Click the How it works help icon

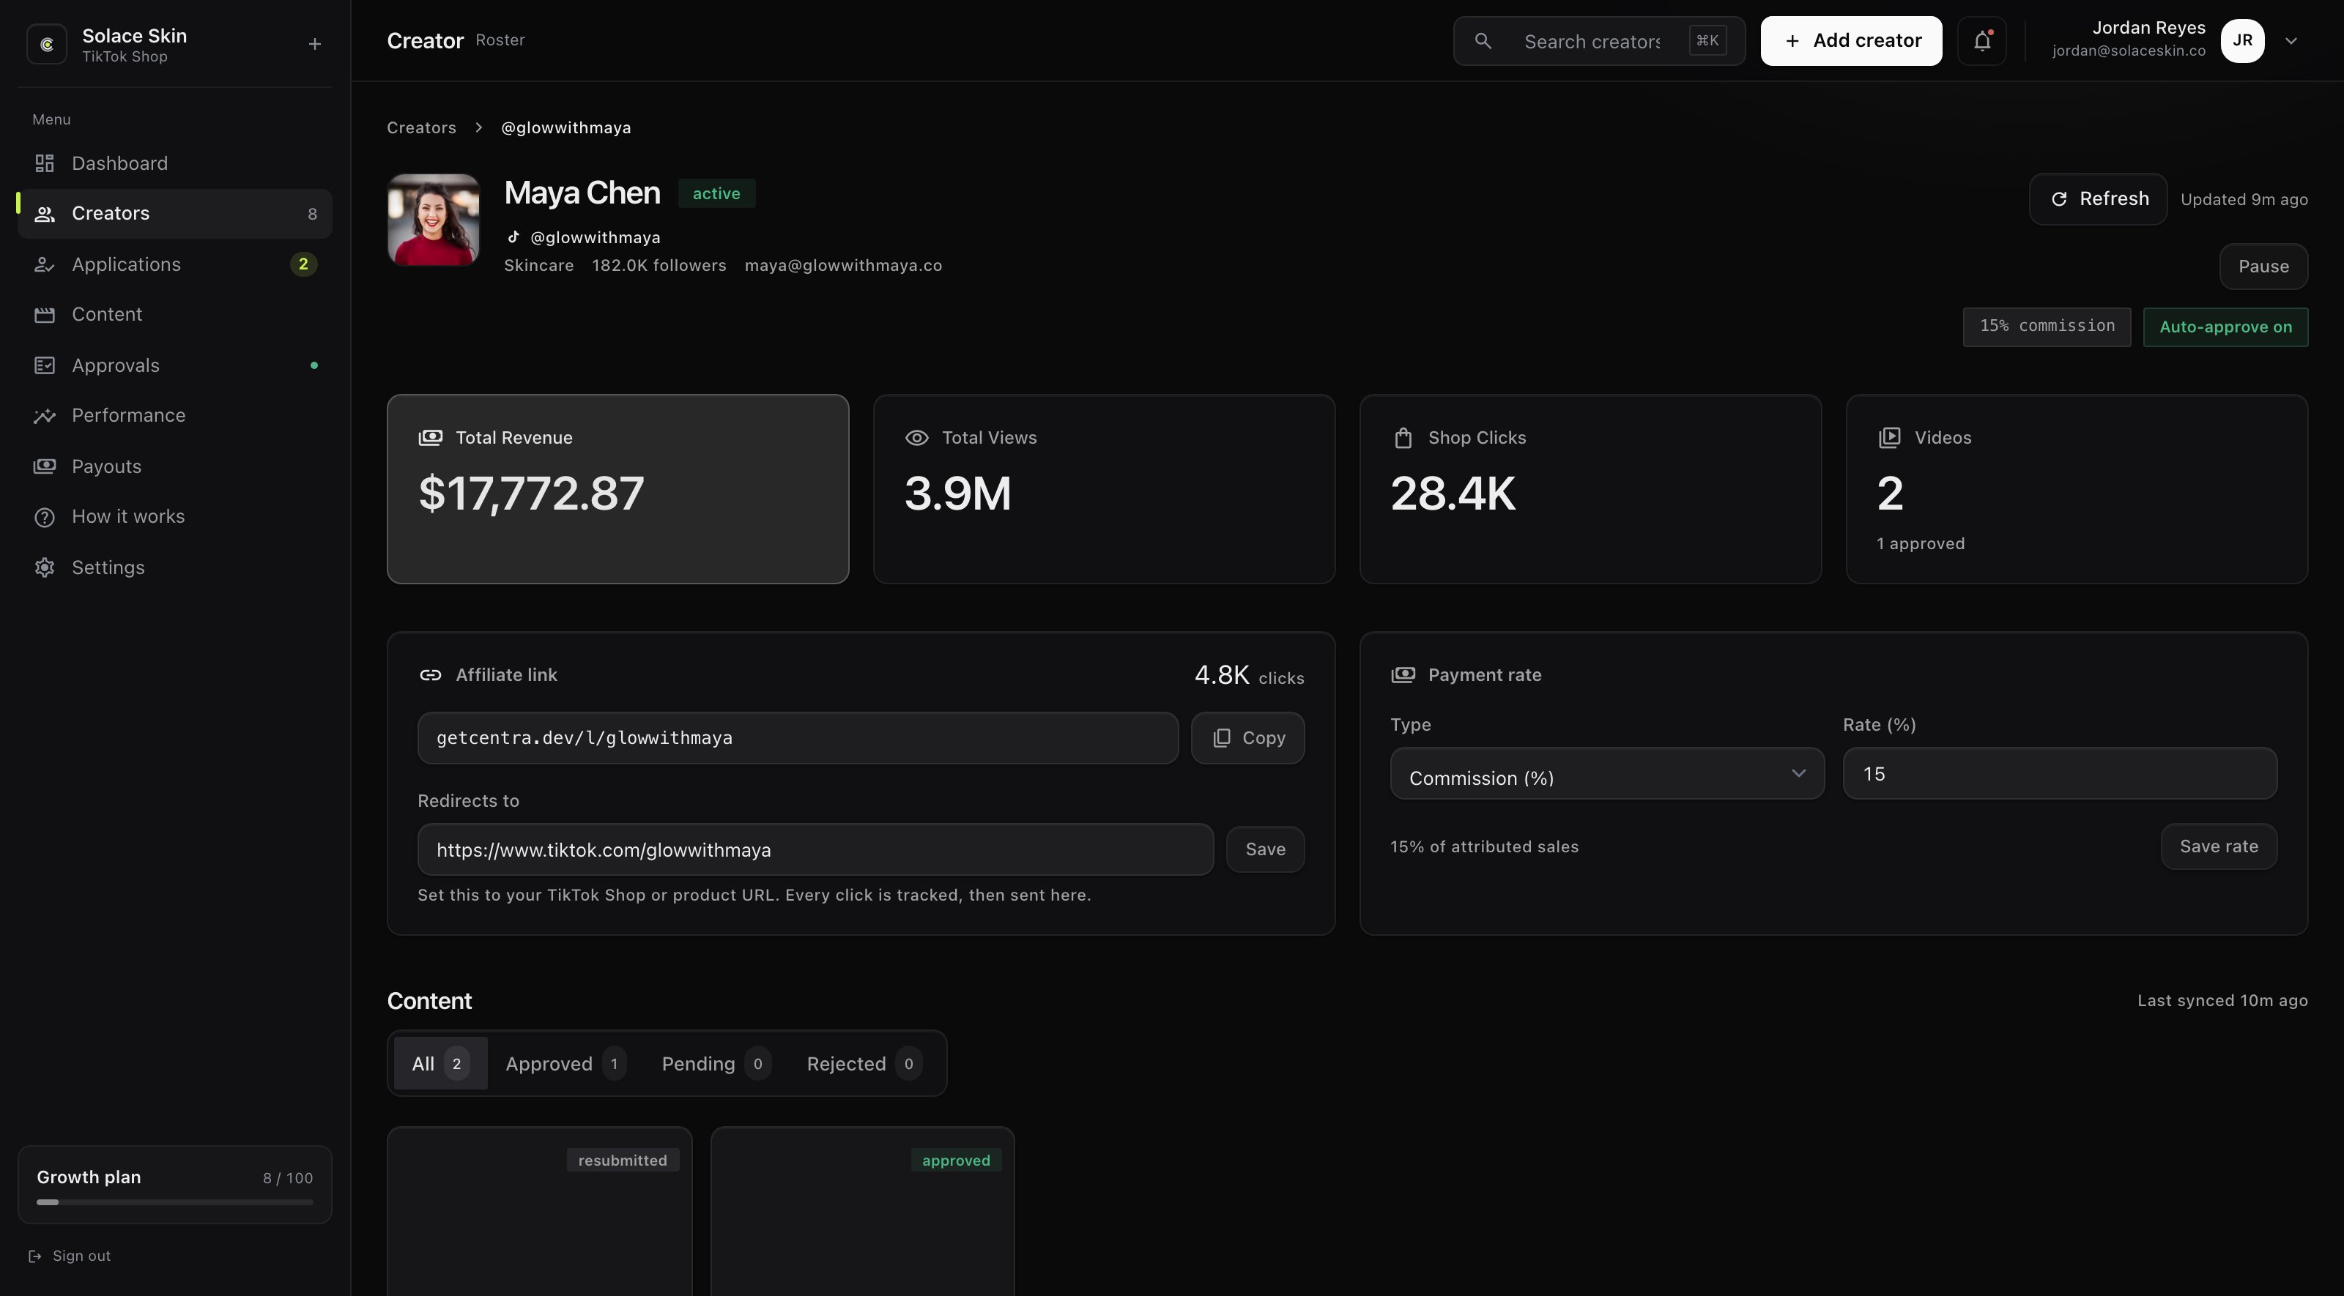click(x=45, y=518)
